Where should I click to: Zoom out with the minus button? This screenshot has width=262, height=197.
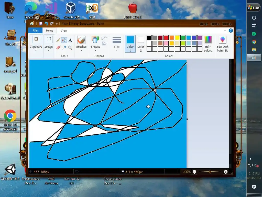coord(194,172)
